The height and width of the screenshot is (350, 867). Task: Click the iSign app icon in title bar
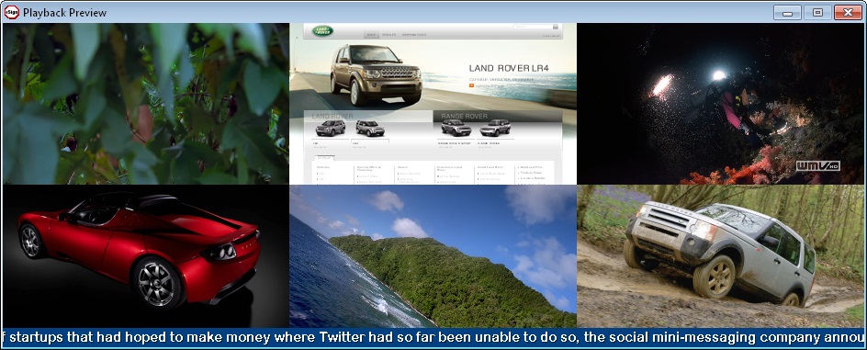pos(11,12)
